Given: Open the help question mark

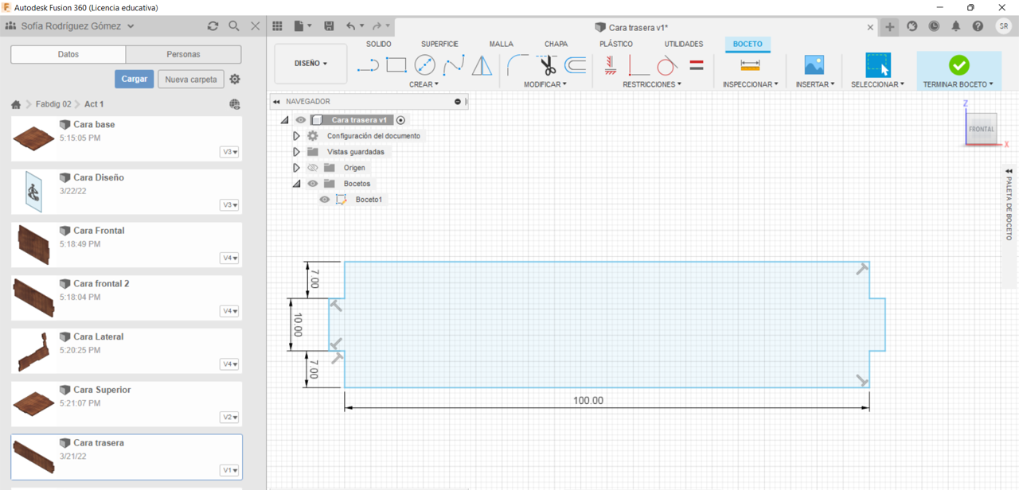Looking at the screenshot, I should (x=978, y=26).
